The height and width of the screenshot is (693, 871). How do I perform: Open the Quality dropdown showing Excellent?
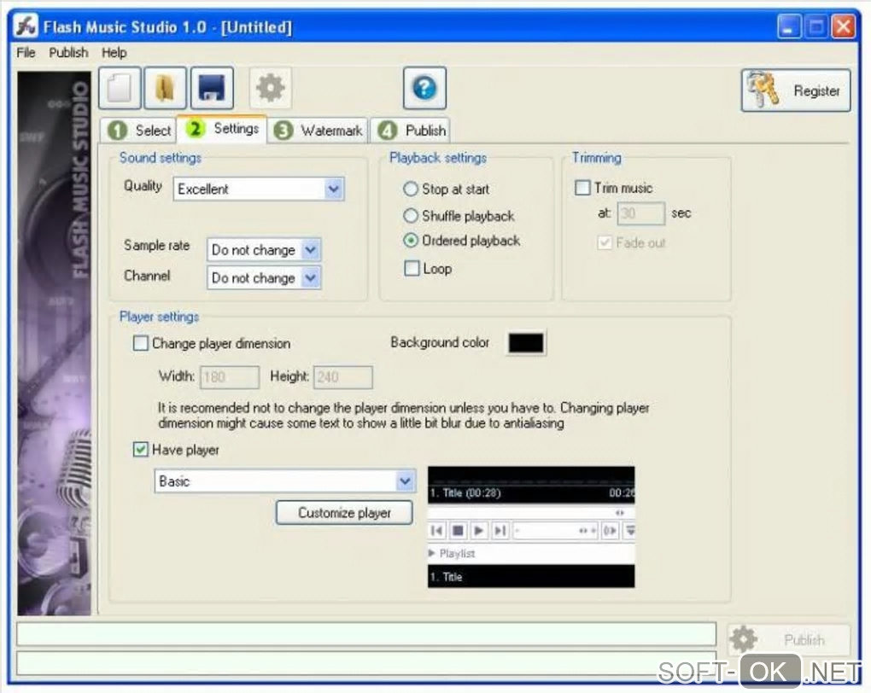click(258, 189)
